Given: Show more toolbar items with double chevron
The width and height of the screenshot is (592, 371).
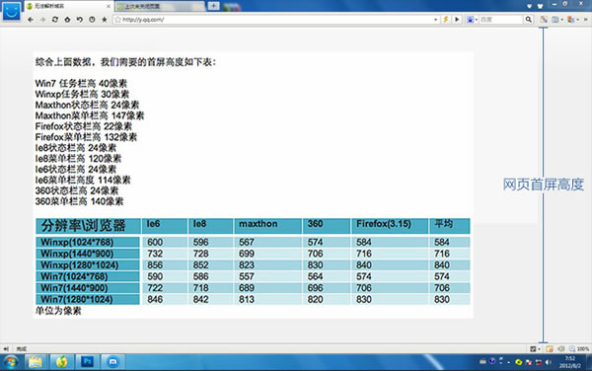Looking at the screenshot, I should point(586,20).
